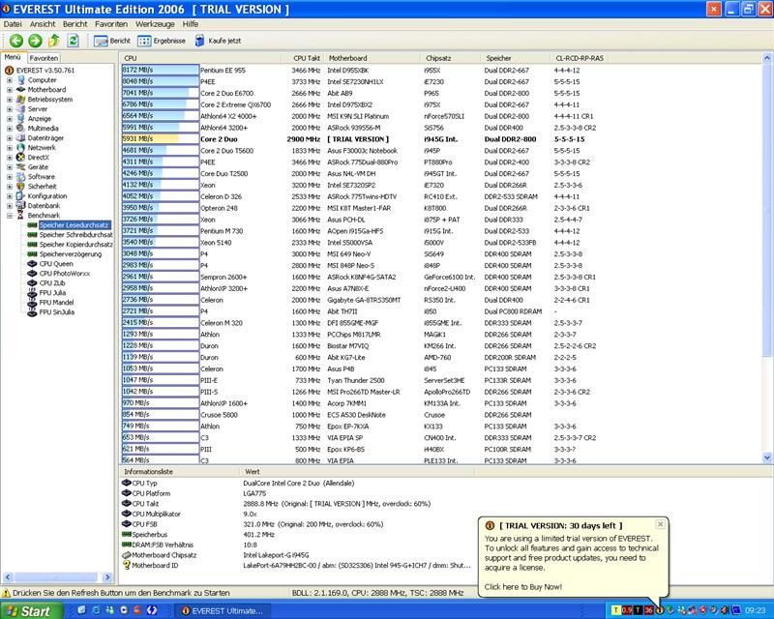Select CPU ZLib benchmark
Image resolution: width=774 pixels, height=619 pixels.
(52, 283)
